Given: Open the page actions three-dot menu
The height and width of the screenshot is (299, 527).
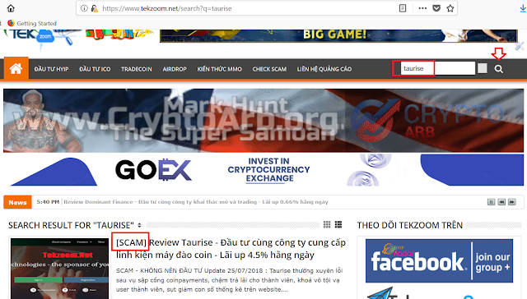Looking at the screenshot, I should tap(422, 8).
